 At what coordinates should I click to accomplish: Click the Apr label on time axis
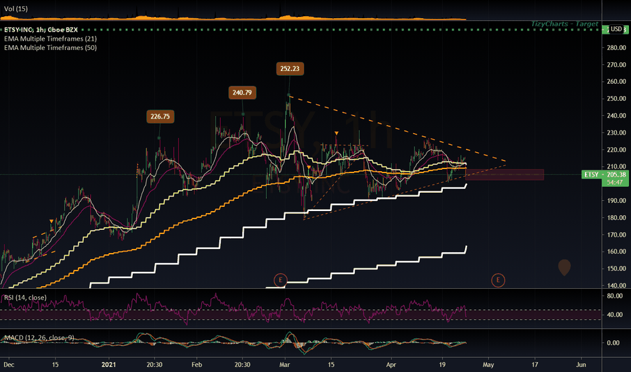[391, 365]
